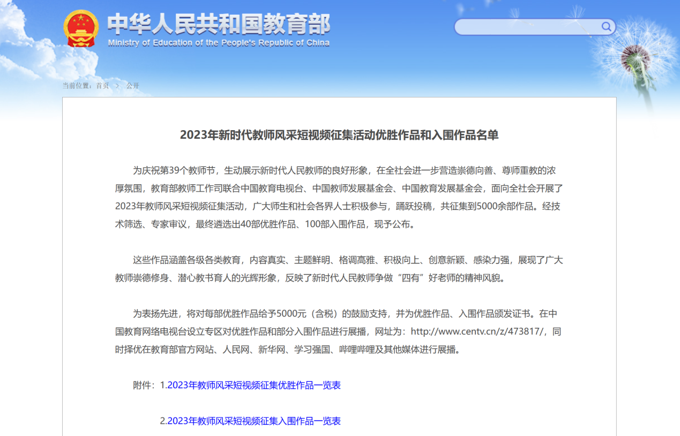Go to 首页 in the breadcrumb
The image size is (680, 436).
102,86
